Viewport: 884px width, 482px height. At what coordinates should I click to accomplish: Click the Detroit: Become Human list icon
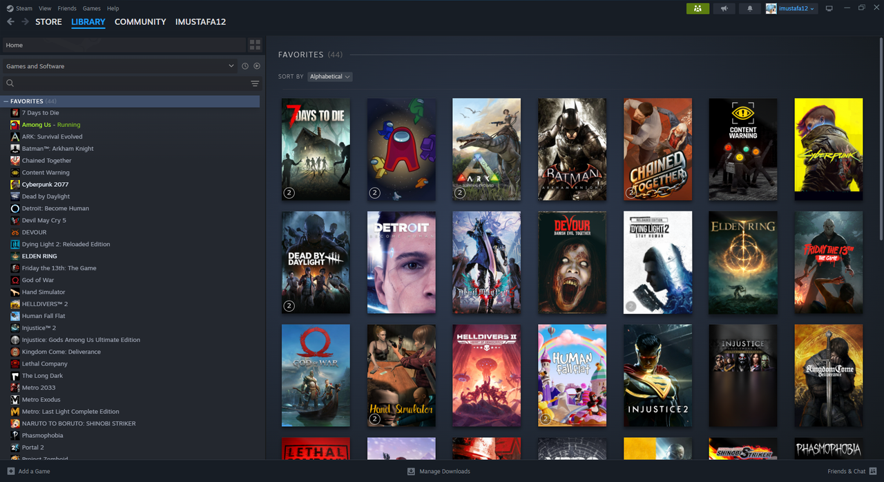point(15,208)
